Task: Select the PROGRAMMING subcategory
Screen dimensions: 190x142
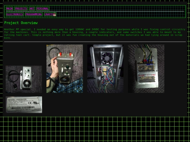Action: (x=34, y=14)
